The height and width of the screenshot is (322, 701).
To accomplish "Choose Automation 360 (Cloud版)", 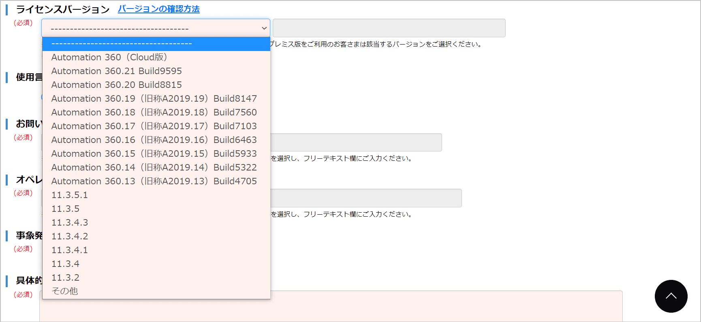I will 156,58.
